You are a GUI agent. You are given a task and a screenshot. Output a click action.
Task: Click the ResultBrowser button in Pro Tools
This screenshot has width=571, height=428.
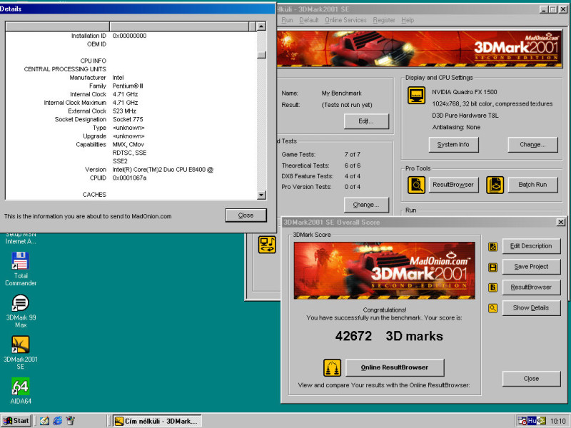(453, 185)
